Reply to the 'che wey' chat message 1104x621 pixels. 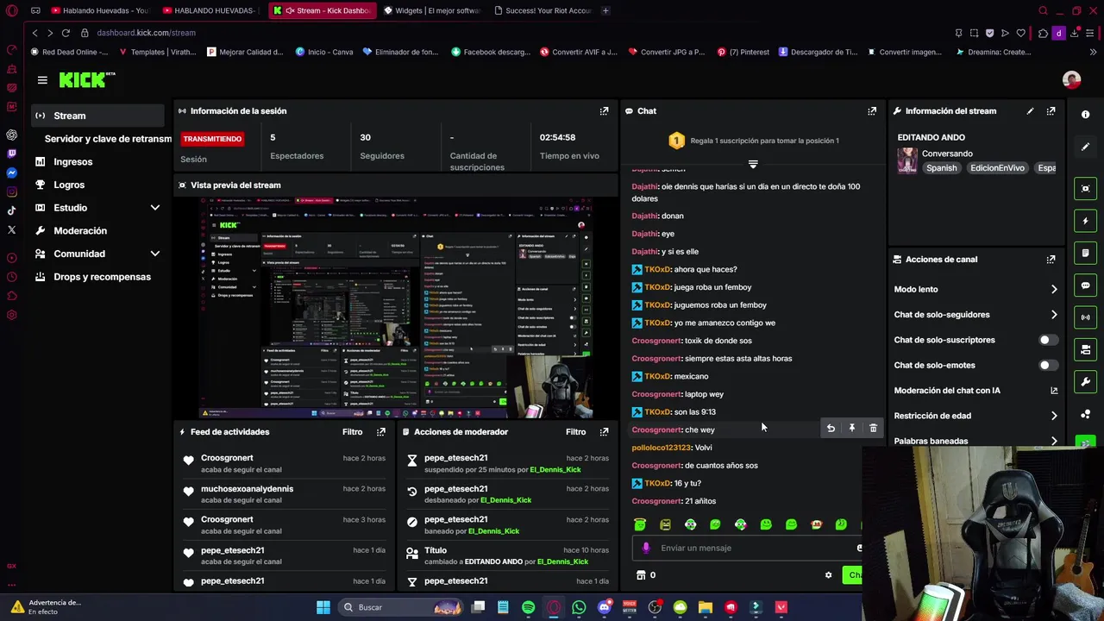(831, 429)
